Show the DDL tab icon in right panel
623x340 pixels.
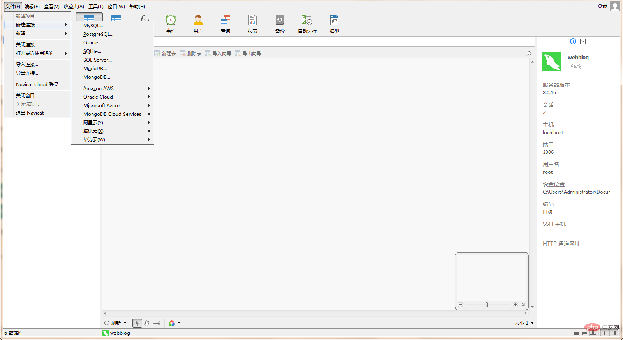pyautogui.click(x=583, y=41)
